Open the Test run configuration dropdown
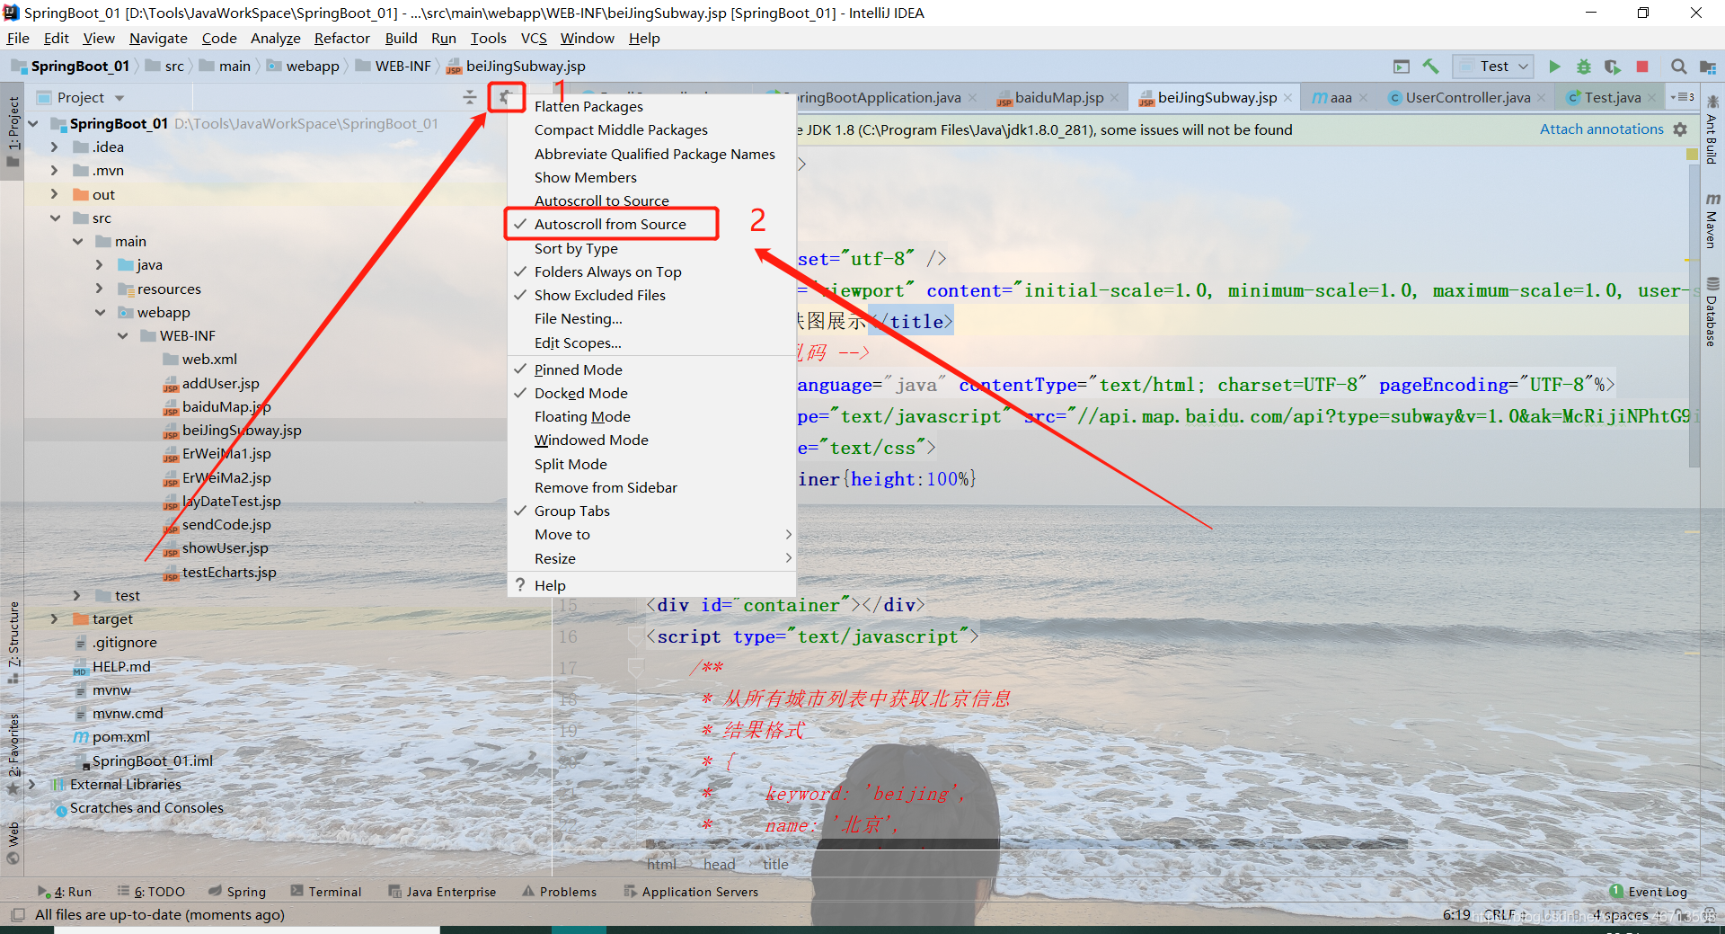 click(1494, 67)
